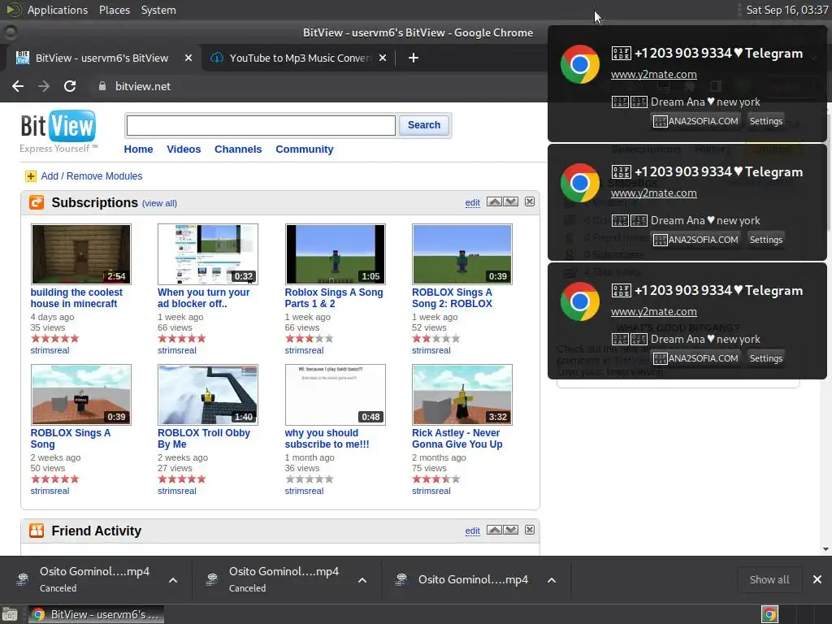Image resolution: width=832 pixels, height=624 pixels.
Task: Open Rick Astley Never Gonna Give You Up thumbnail
Action: click(462, 395)
